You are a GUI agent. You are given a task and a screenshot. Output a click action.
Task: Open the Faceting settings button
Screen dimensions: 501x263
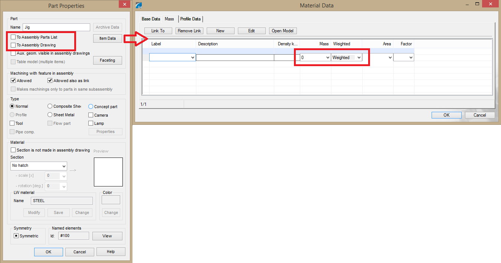(107, 60)
